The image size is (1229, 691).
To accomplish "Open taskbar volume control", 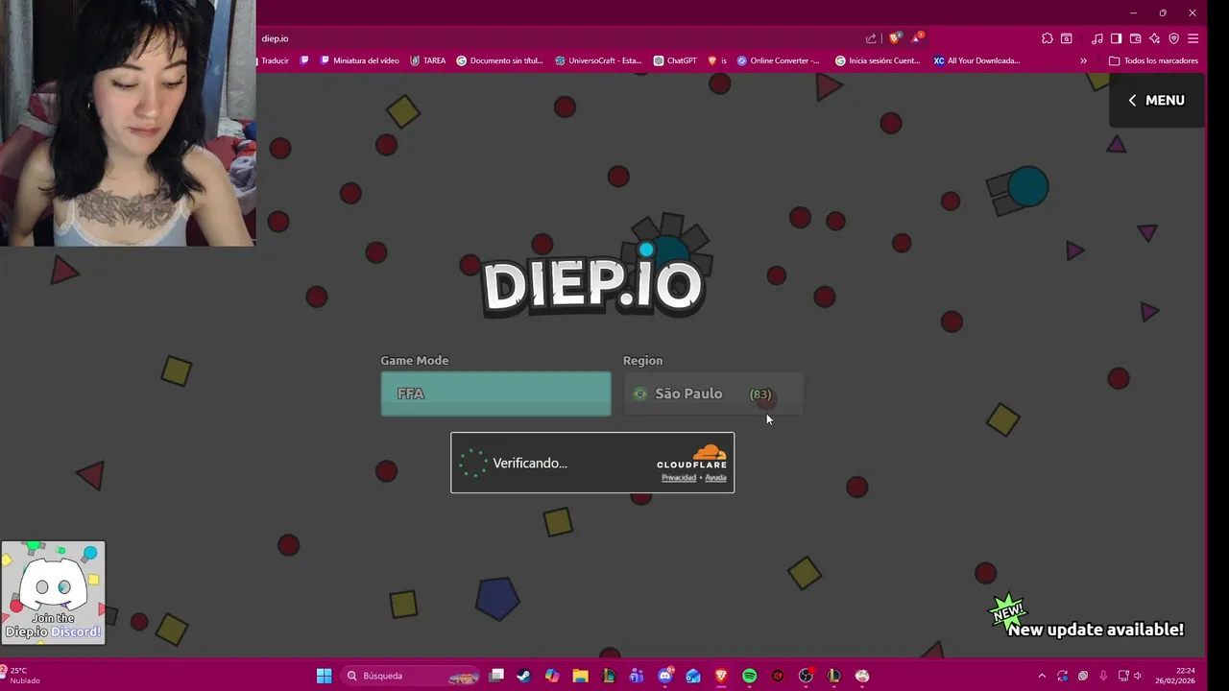I will pyautogui.click(x=1138, y=676).
